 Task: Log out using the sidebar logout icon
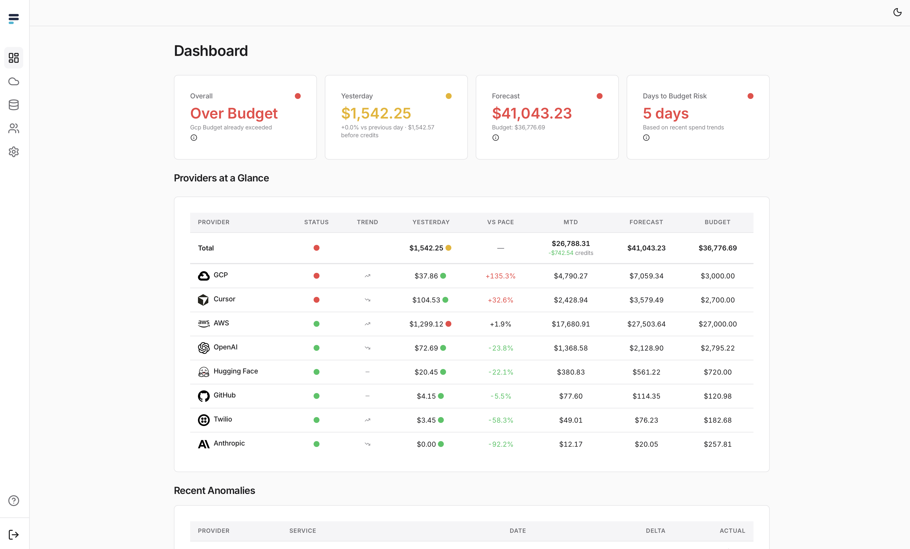(14, 534)
